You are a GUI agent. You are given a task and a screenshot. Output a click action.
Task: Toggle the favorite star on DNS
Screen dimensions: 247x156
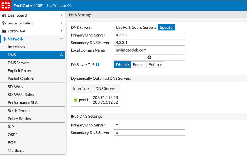pyautogui.click(x=61, y=55)
